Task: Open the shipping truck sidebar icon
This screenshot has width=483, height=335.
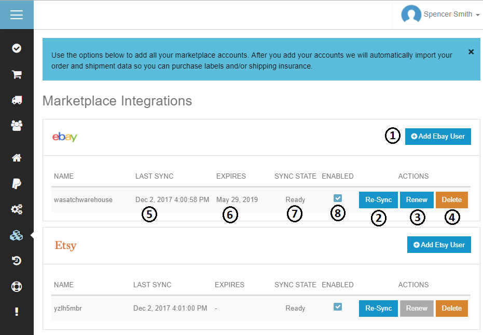Action: [17, 100]
